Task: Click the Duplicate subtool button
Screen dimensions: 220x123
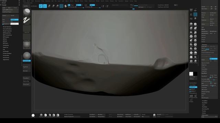Action: [x=205, y=20]
